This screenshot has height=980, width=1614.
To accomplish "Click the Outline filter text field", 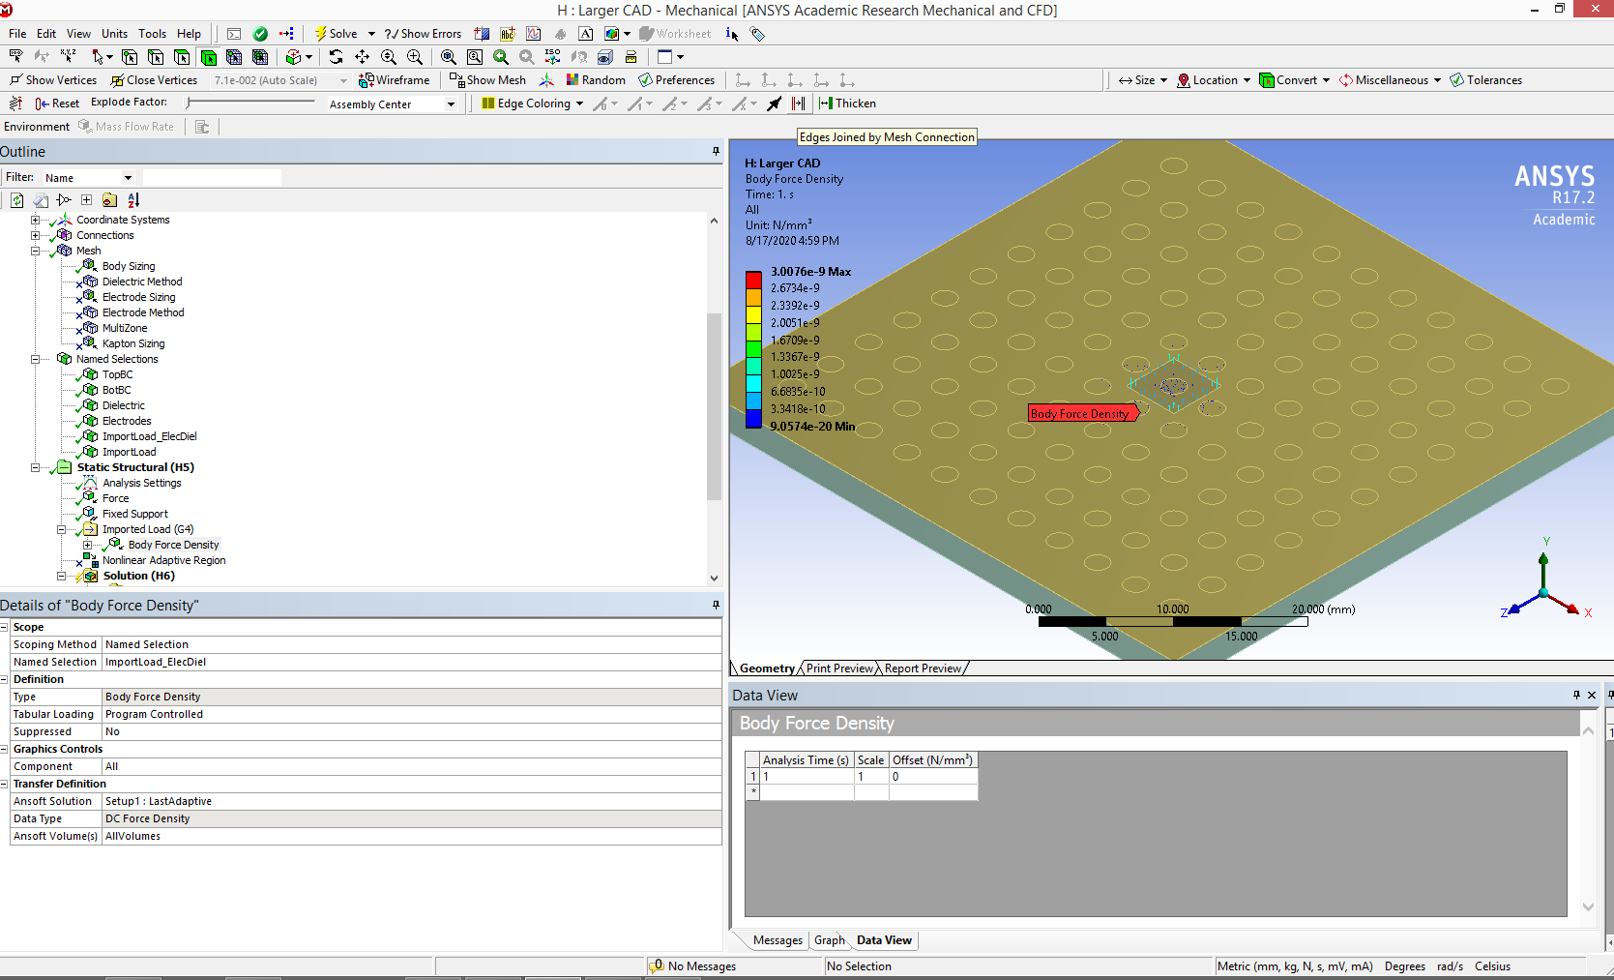I will tap(212, 178).
